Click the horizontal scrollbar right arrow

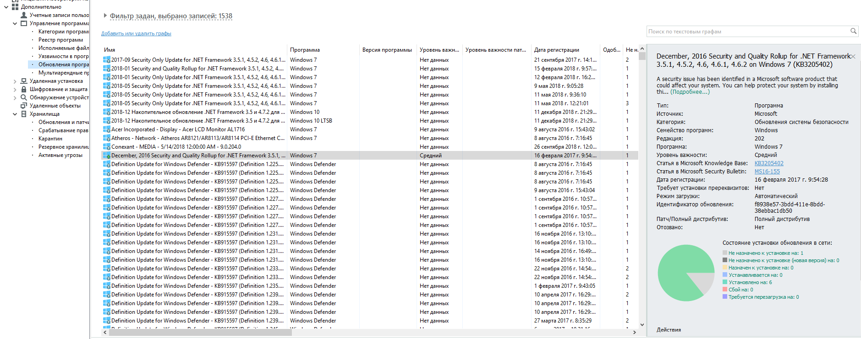[634, 333]
